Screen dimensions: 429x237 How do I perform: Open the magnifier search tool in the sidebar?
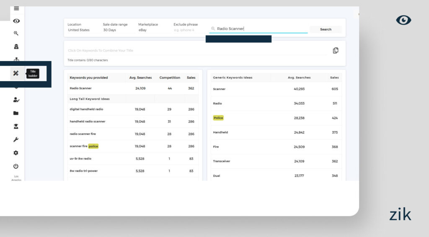[x=16, y=33]
